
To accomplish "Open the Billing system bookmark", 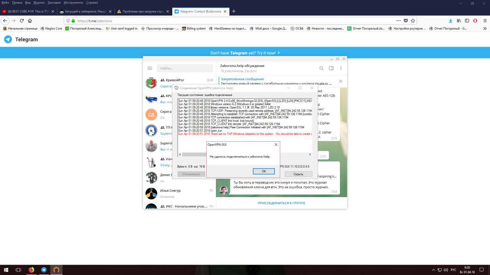I will [x=194, y=28].
